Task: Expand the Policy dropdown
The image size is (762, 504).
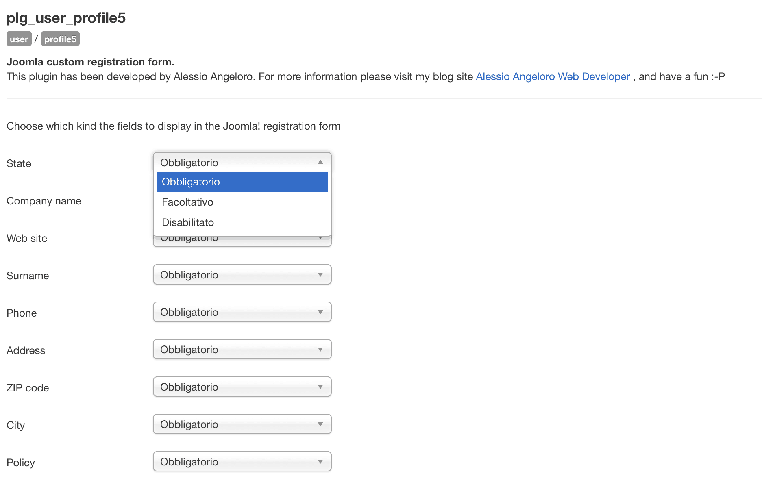Action: point(242,462)
